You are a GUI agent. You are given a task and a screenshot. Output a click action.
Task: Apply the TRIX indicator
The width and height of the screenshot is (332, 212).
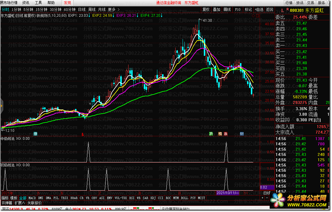(65, 198)
